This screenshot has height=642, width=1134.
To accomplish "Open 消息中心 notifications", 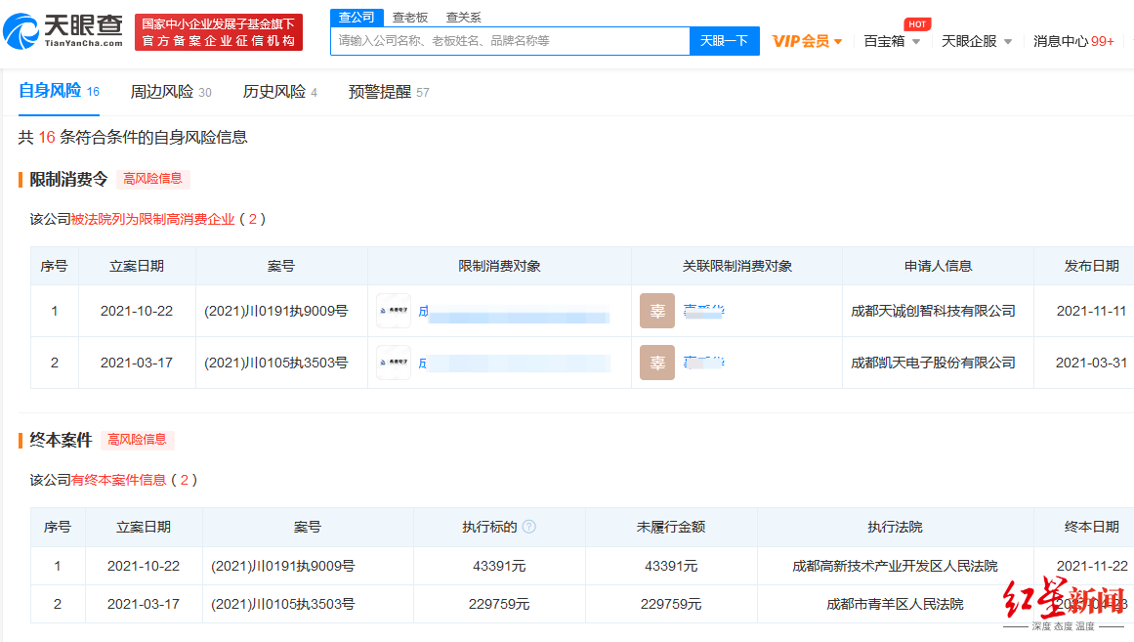I will 1073,41.
